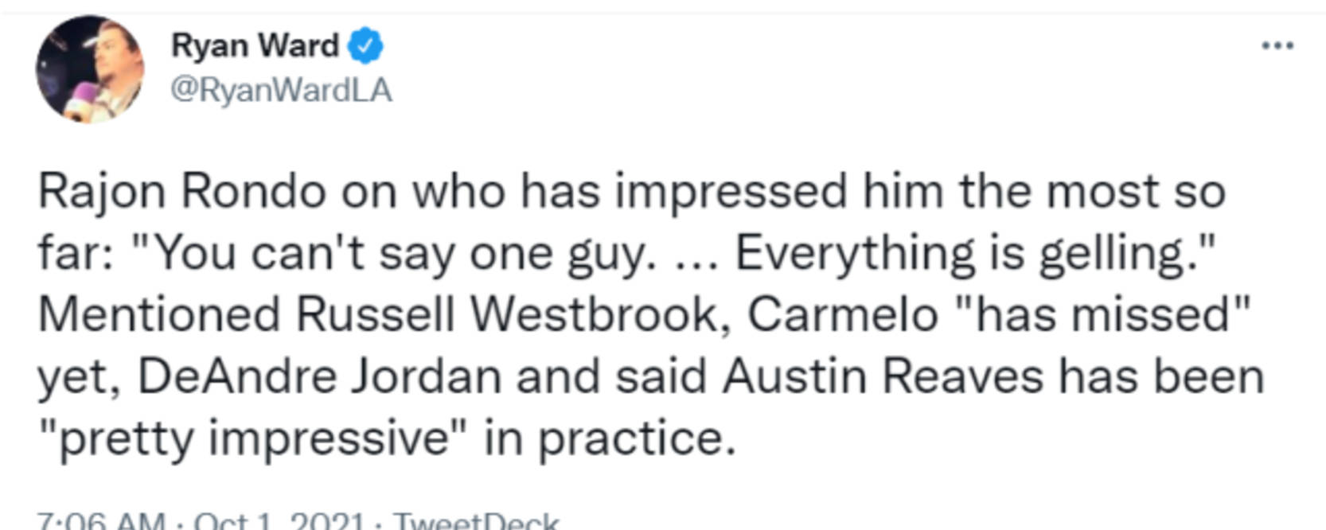Click "Russell Westbrook" in the tweet text
Viewport: 1326px width, 530px height.
(x=508, y=314)
